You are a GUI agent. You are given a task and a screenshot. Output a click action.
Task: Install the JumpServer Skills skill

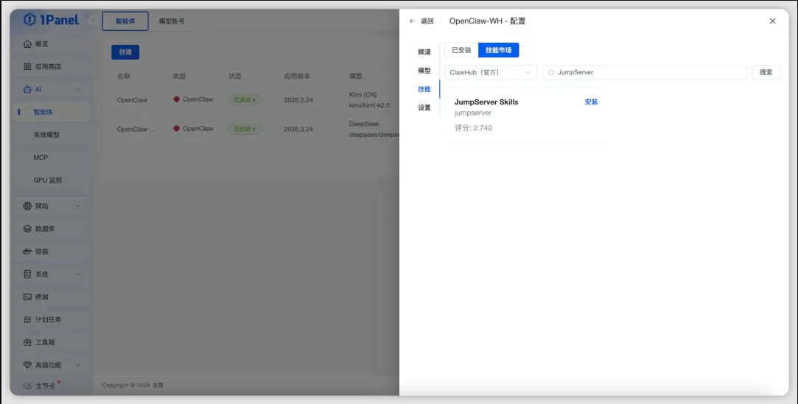pos(591,102)
